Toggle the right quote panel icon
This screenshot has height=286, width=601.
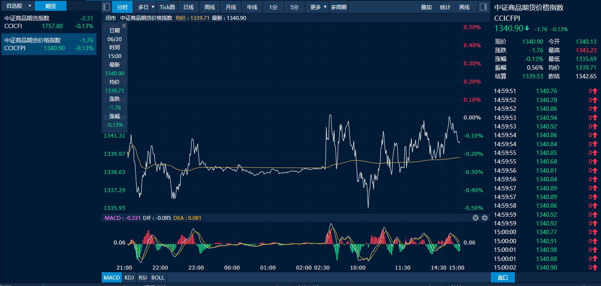(x=484, y=7)
